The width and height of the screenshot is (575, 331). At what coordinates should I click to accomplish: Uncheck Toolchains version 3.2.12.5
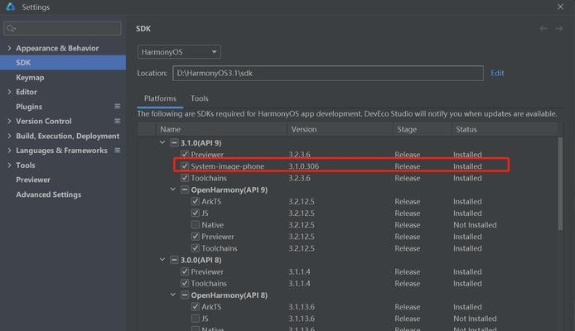pyautogui.click(x=196, y=248)
